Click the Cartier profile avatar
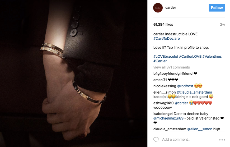The width and height of the screenshot is (230, 147). point(158,8)
